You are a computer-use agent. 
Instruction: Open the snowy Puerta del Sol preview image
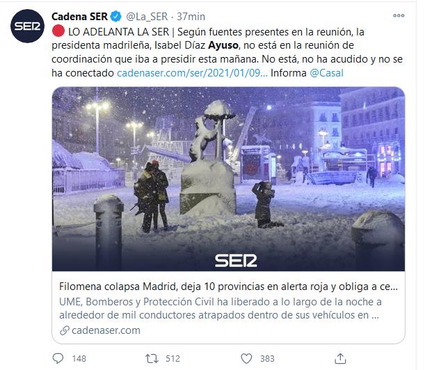pos(228,179)
